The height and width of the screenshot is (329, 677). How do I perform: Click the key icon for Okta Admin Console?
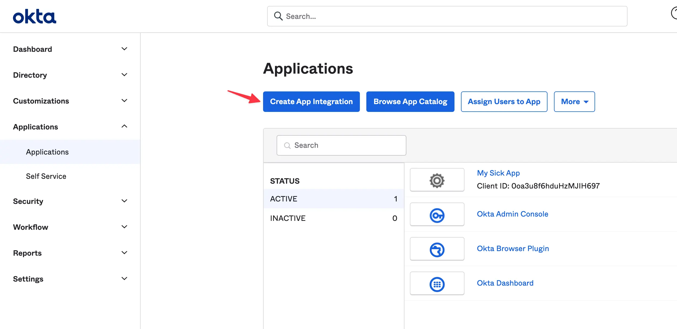tap(437, 214)
